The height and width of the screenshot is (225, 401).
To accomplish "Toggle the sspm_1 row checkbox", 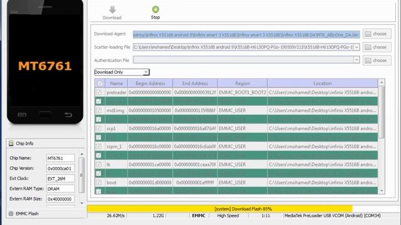I will pos(98,146).
